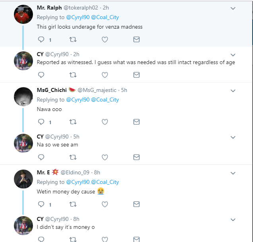
Task: Like CY's 'Reported as witnessed' tweet
Action: tap(105, 75)
